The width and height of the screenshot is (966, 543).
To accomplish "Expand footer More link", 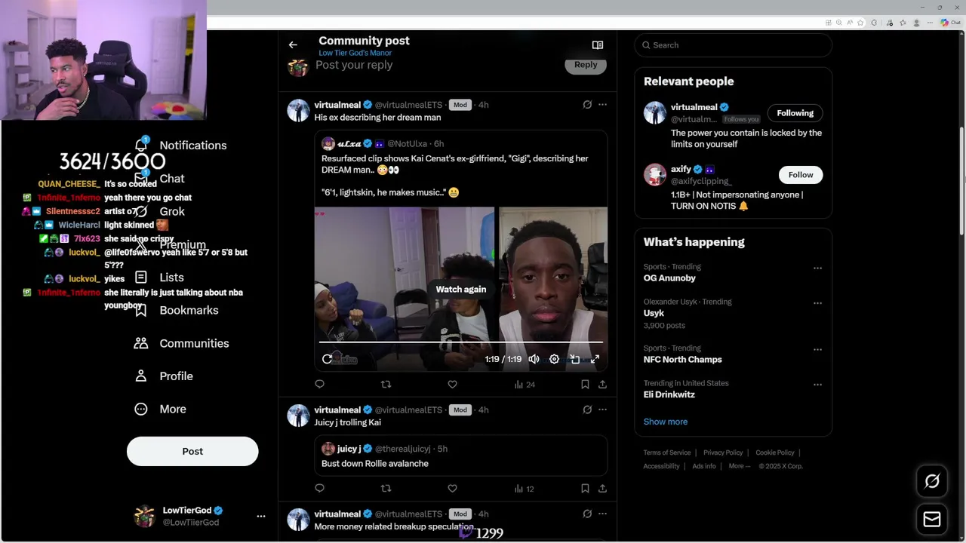I will click(x=740, y=466).
